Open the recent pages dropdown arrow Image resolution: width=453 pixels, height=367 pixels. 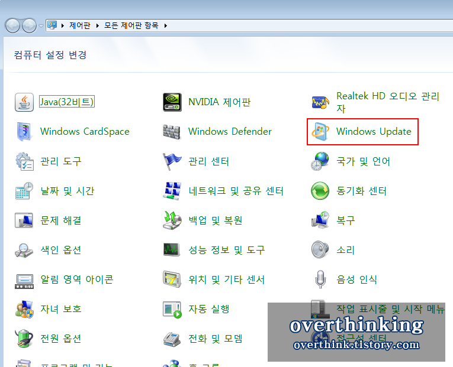point(41,25)
